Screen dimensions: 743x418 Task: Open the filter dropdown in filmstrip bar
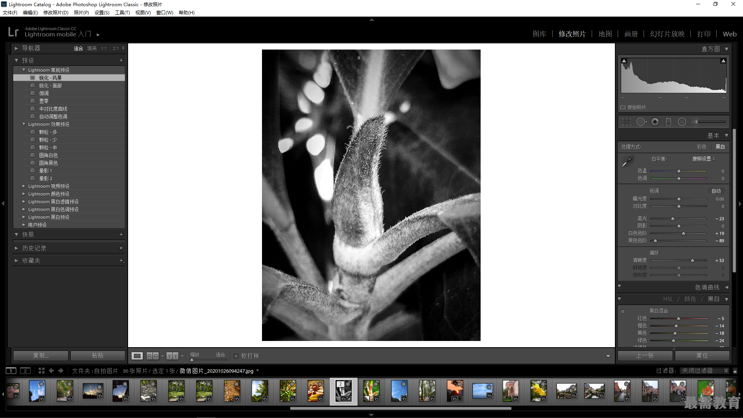coord(704,371)
